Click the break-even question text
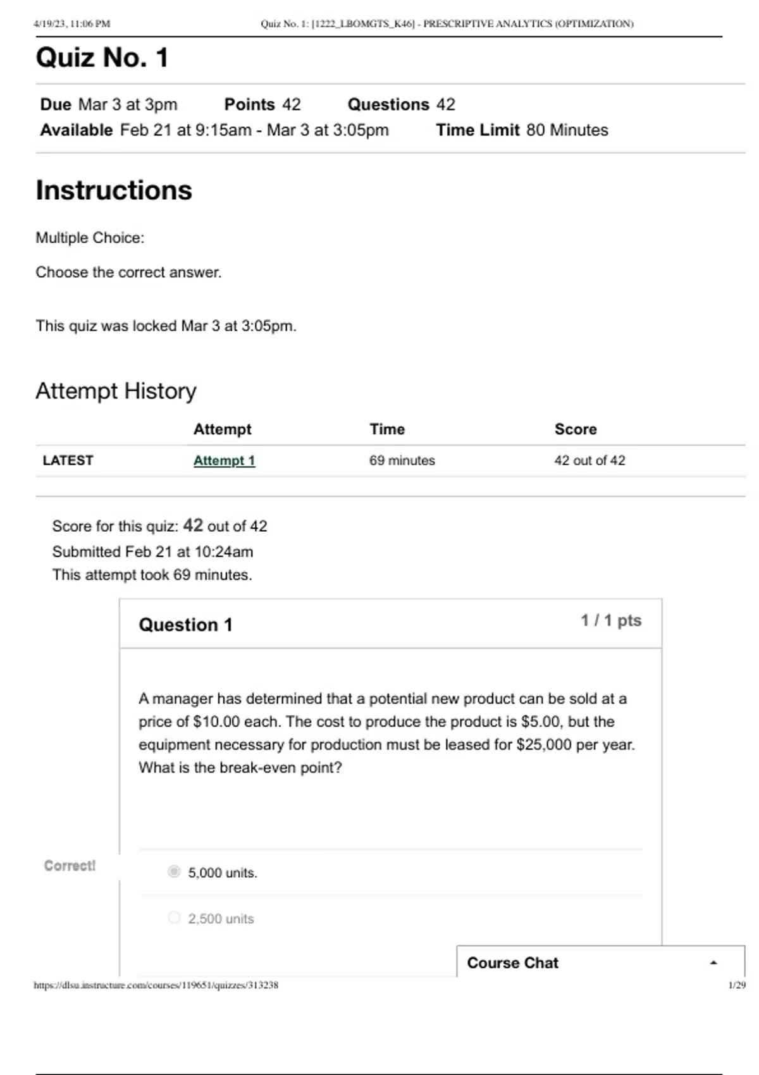The image size is (759, 1075). 386,733
